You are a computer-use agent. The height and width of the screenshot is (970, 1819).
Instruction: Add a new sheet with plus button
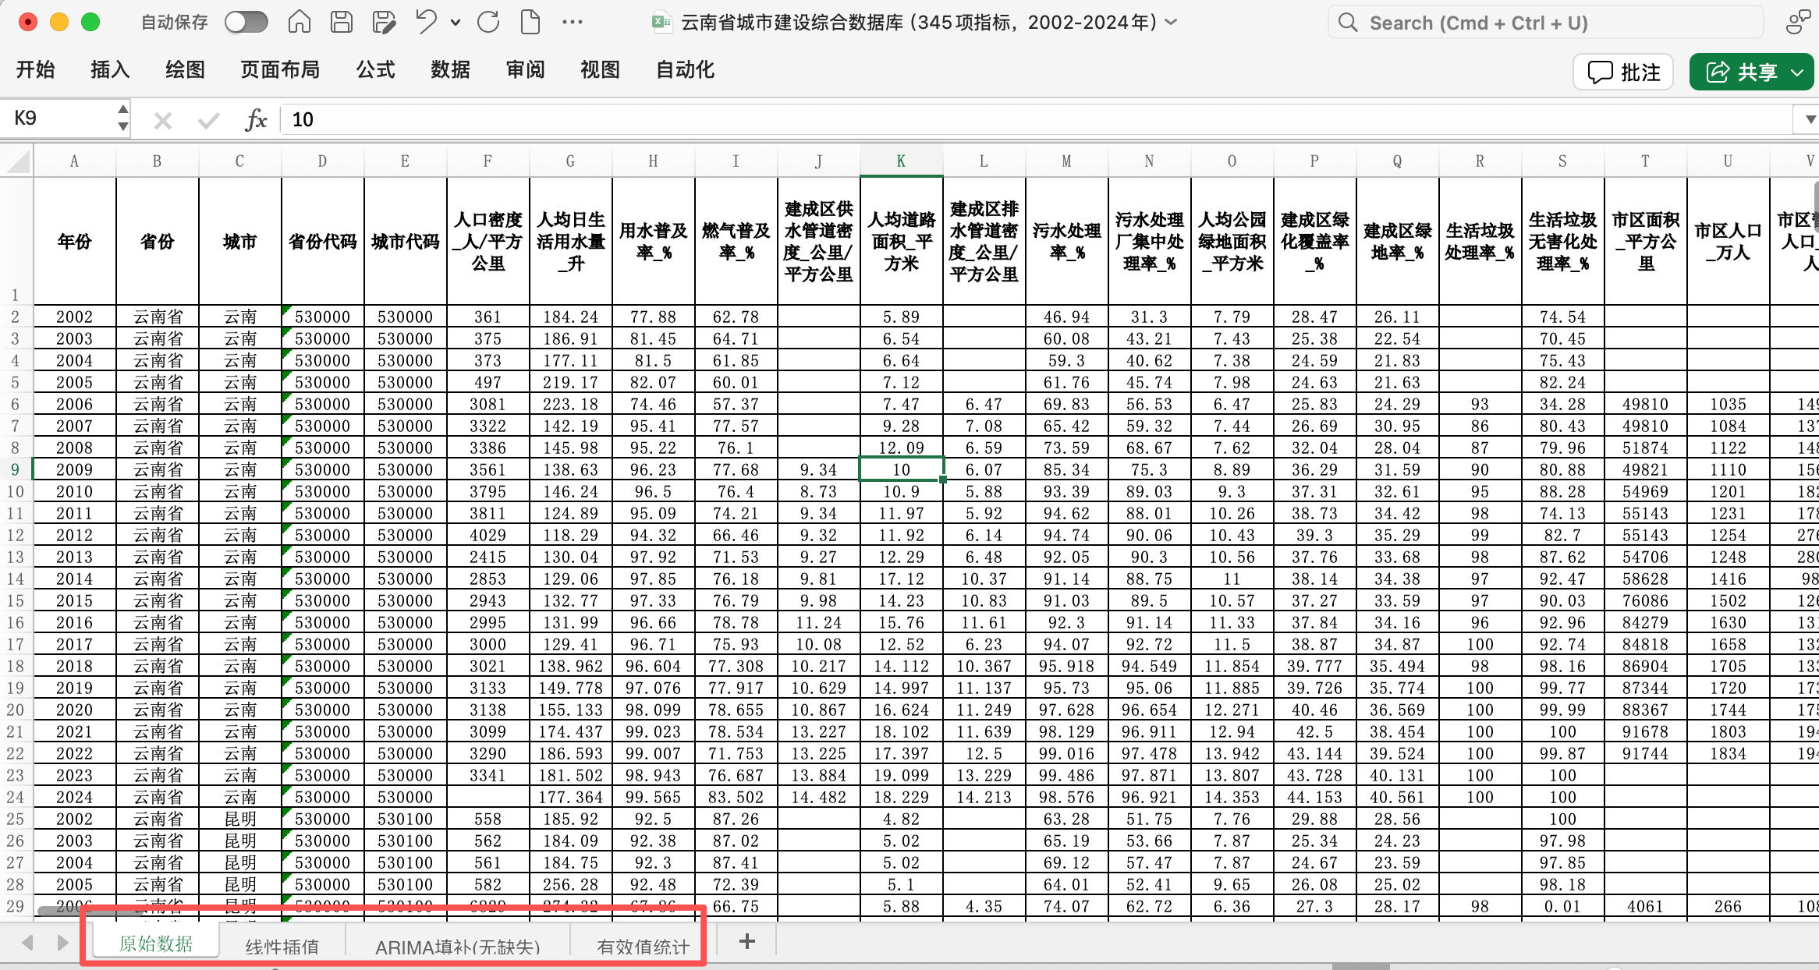point(746,941)
